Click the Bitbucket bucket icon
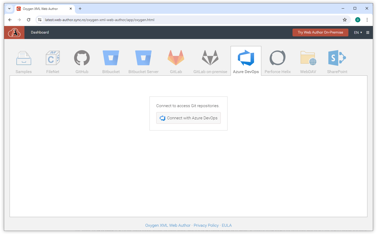This screenshot has height=234, width=377. coord(111,58)
